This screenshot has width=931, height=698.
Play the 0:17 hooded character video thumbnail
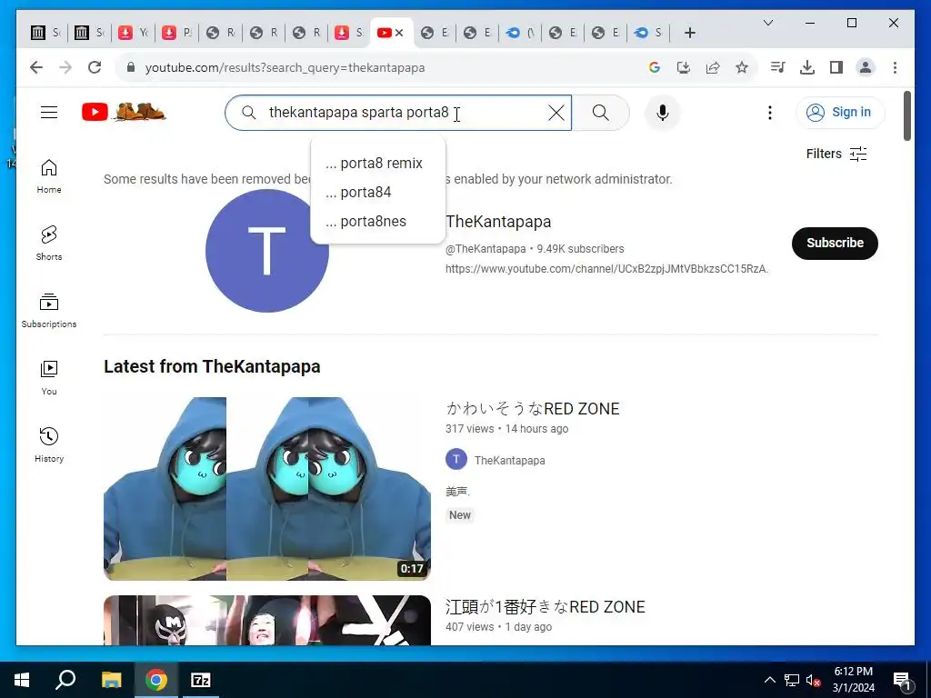click(266, 488)
